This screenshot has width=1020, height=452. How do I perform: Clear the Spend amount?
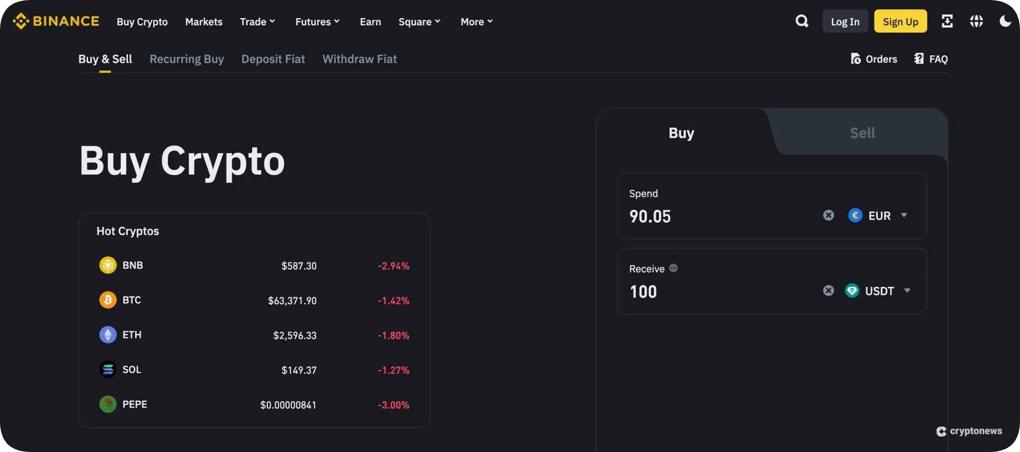828,215
